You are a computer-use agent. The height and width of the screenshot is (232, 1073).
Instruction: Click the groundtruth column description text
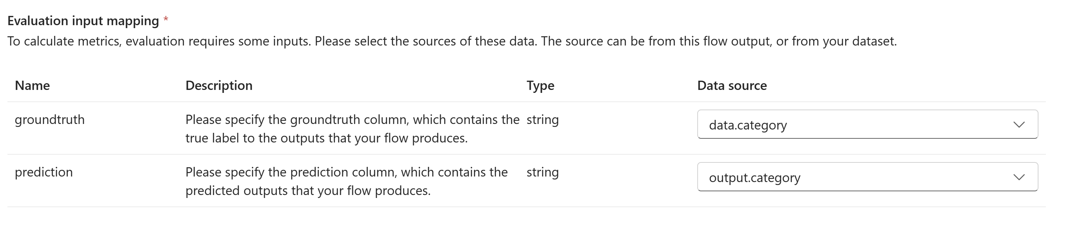pyautogui.click(x=352, y=129)
